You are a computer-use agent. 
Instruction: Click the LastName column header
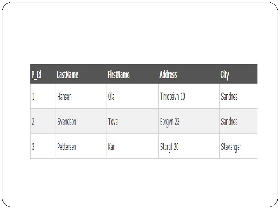[x=67, y=75]
